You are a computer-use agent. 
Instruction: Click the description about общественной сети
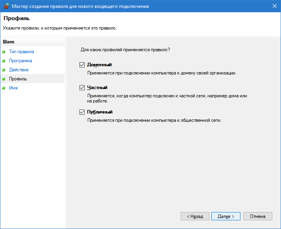[x=154, y=120]
